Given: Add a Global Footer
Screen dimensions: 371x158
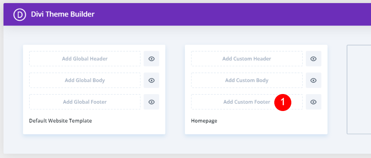Looking at the screenshot, I should [x=85, y=102].
